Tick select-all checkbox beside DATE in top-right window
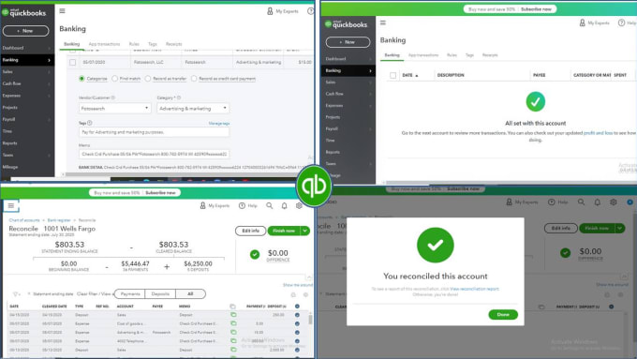 pos(393,75)
